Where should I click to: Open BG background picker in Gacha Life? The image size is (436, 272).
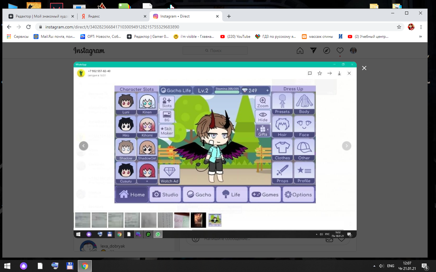point(167,116)
